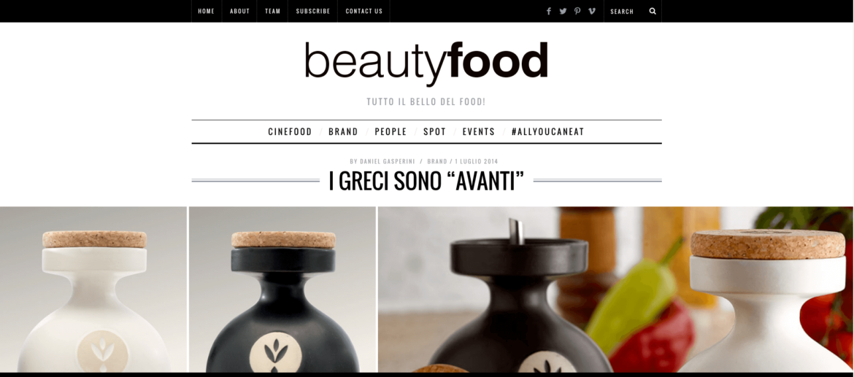
Task: Open author Daniel Gasperini's link
Action: point(388,161)
